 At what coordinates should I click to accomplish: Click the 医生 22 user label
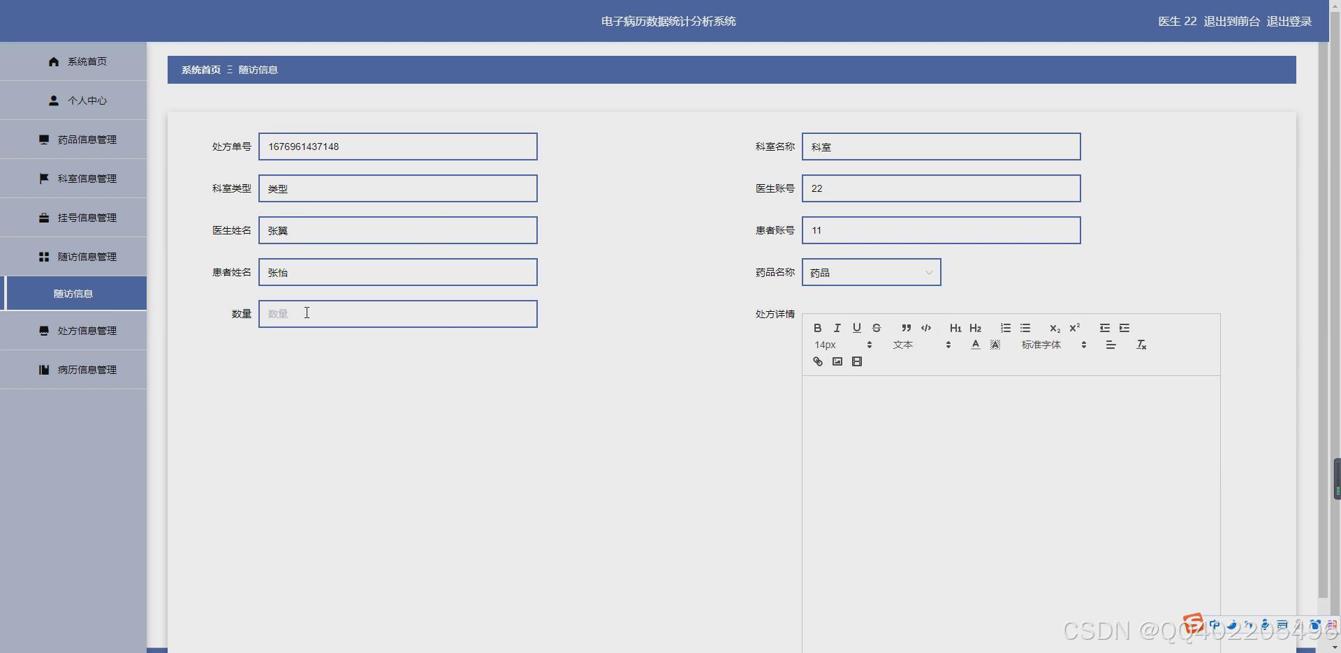1177,21
